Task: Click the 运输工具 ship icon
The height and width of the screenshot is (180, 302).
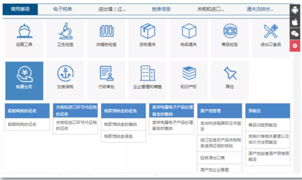Action: [x=24, y=32]
